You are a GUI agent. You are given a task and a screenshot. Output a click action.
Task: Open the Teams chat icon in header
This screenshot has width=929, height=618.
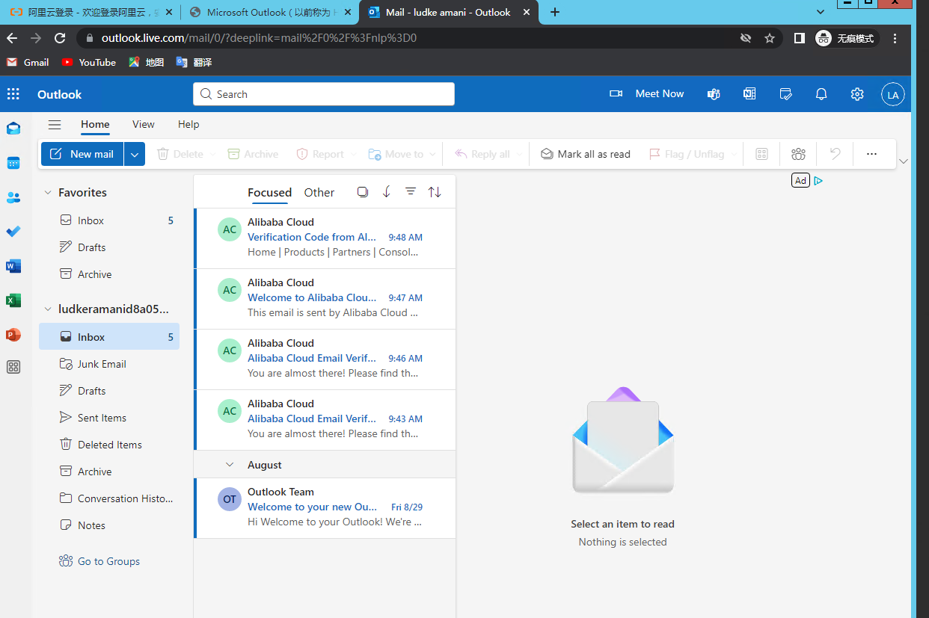click(x=714, y=94)
